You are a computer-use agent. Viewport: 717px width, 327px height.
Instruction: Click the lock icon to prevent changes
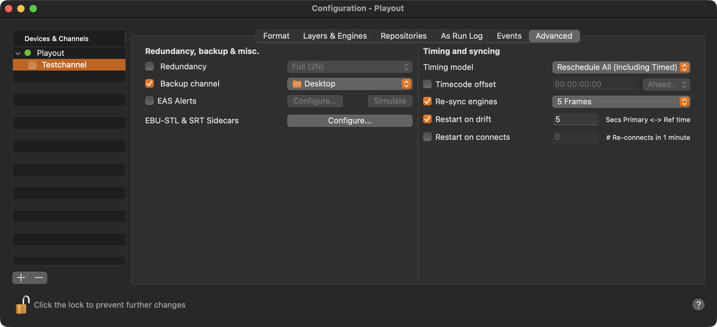coord(22,305)
